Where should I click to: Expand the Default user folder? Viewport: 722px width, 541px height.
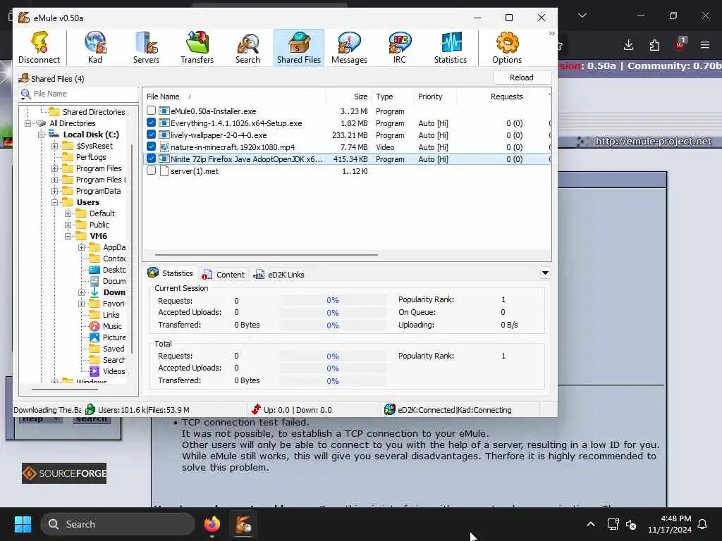pyautogui.click(x=68, y=213)
